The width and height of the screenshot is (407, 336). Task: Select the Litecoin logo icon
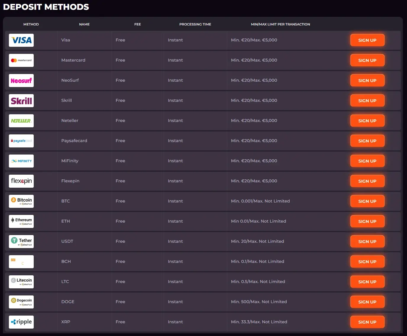click(x=21, y=282)
